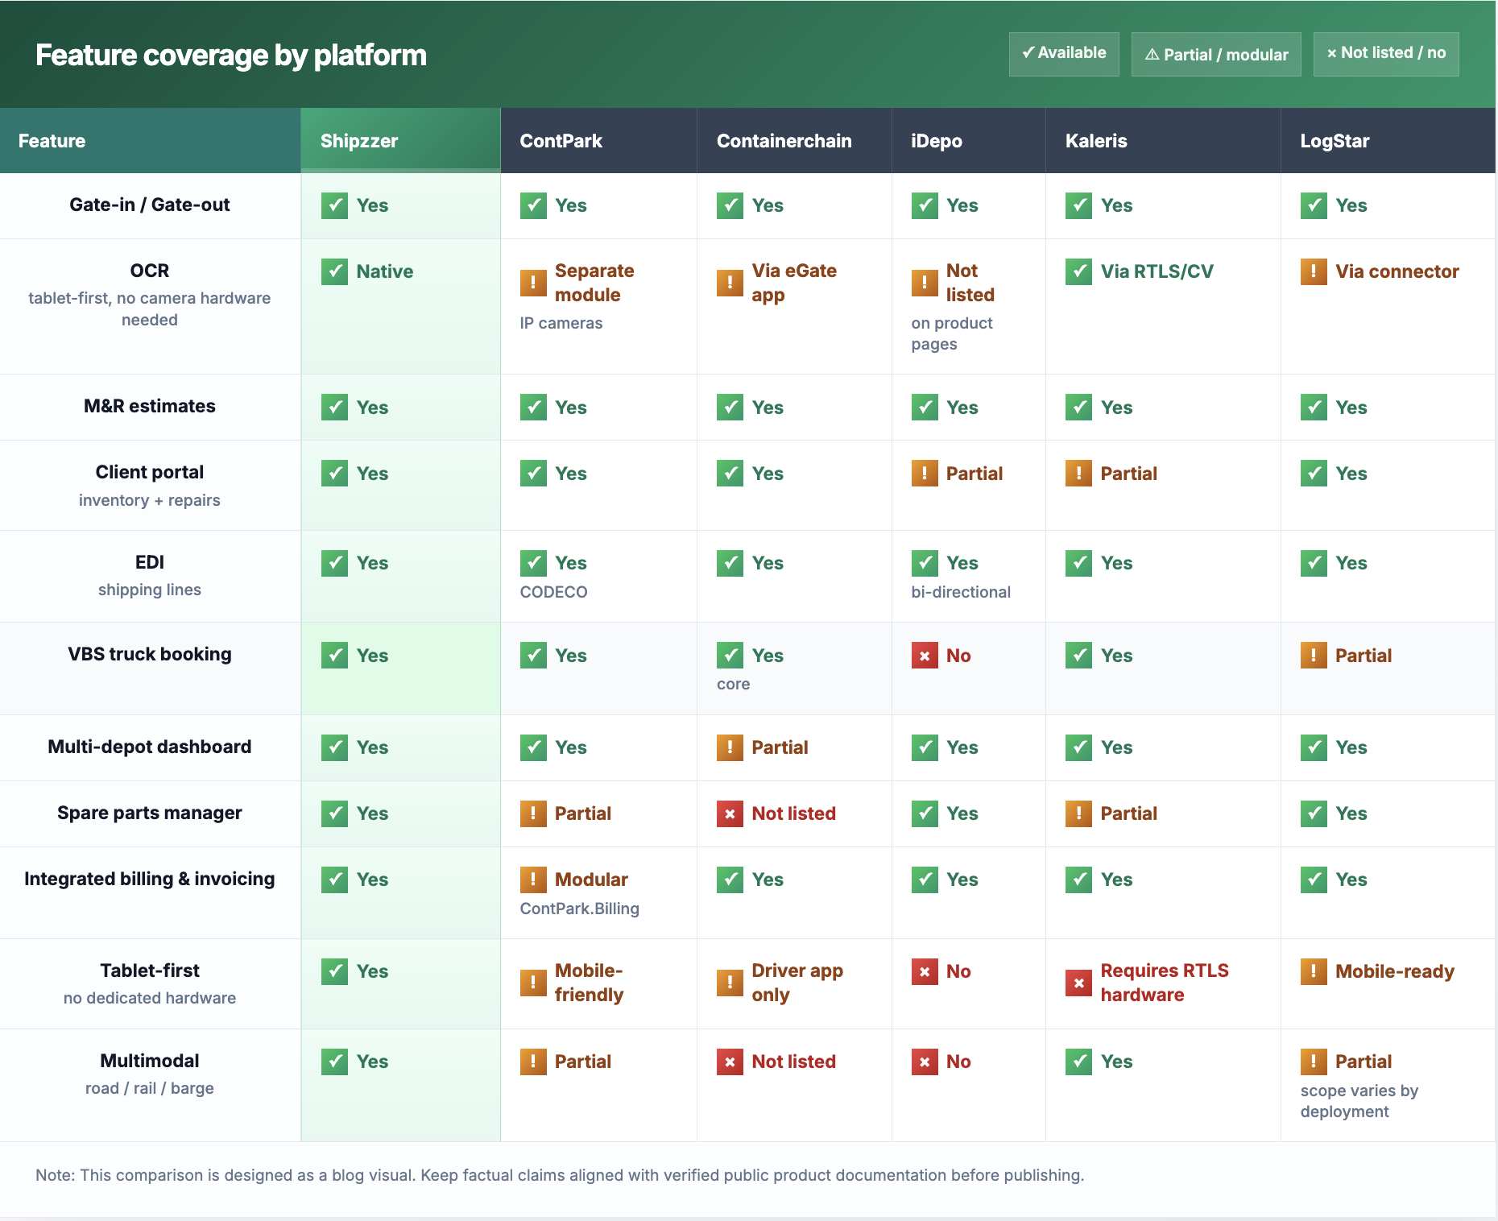Click the Available legend badge
The image size is (1498, 1221).
point(1064,54)
